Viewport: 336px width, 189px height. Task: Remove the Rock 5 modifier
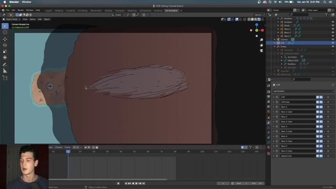328,146
